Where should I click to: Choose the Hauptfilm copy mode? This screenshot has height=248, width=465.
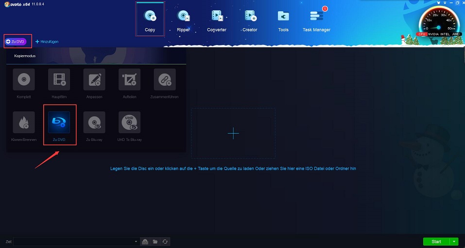tap(59, 79)
